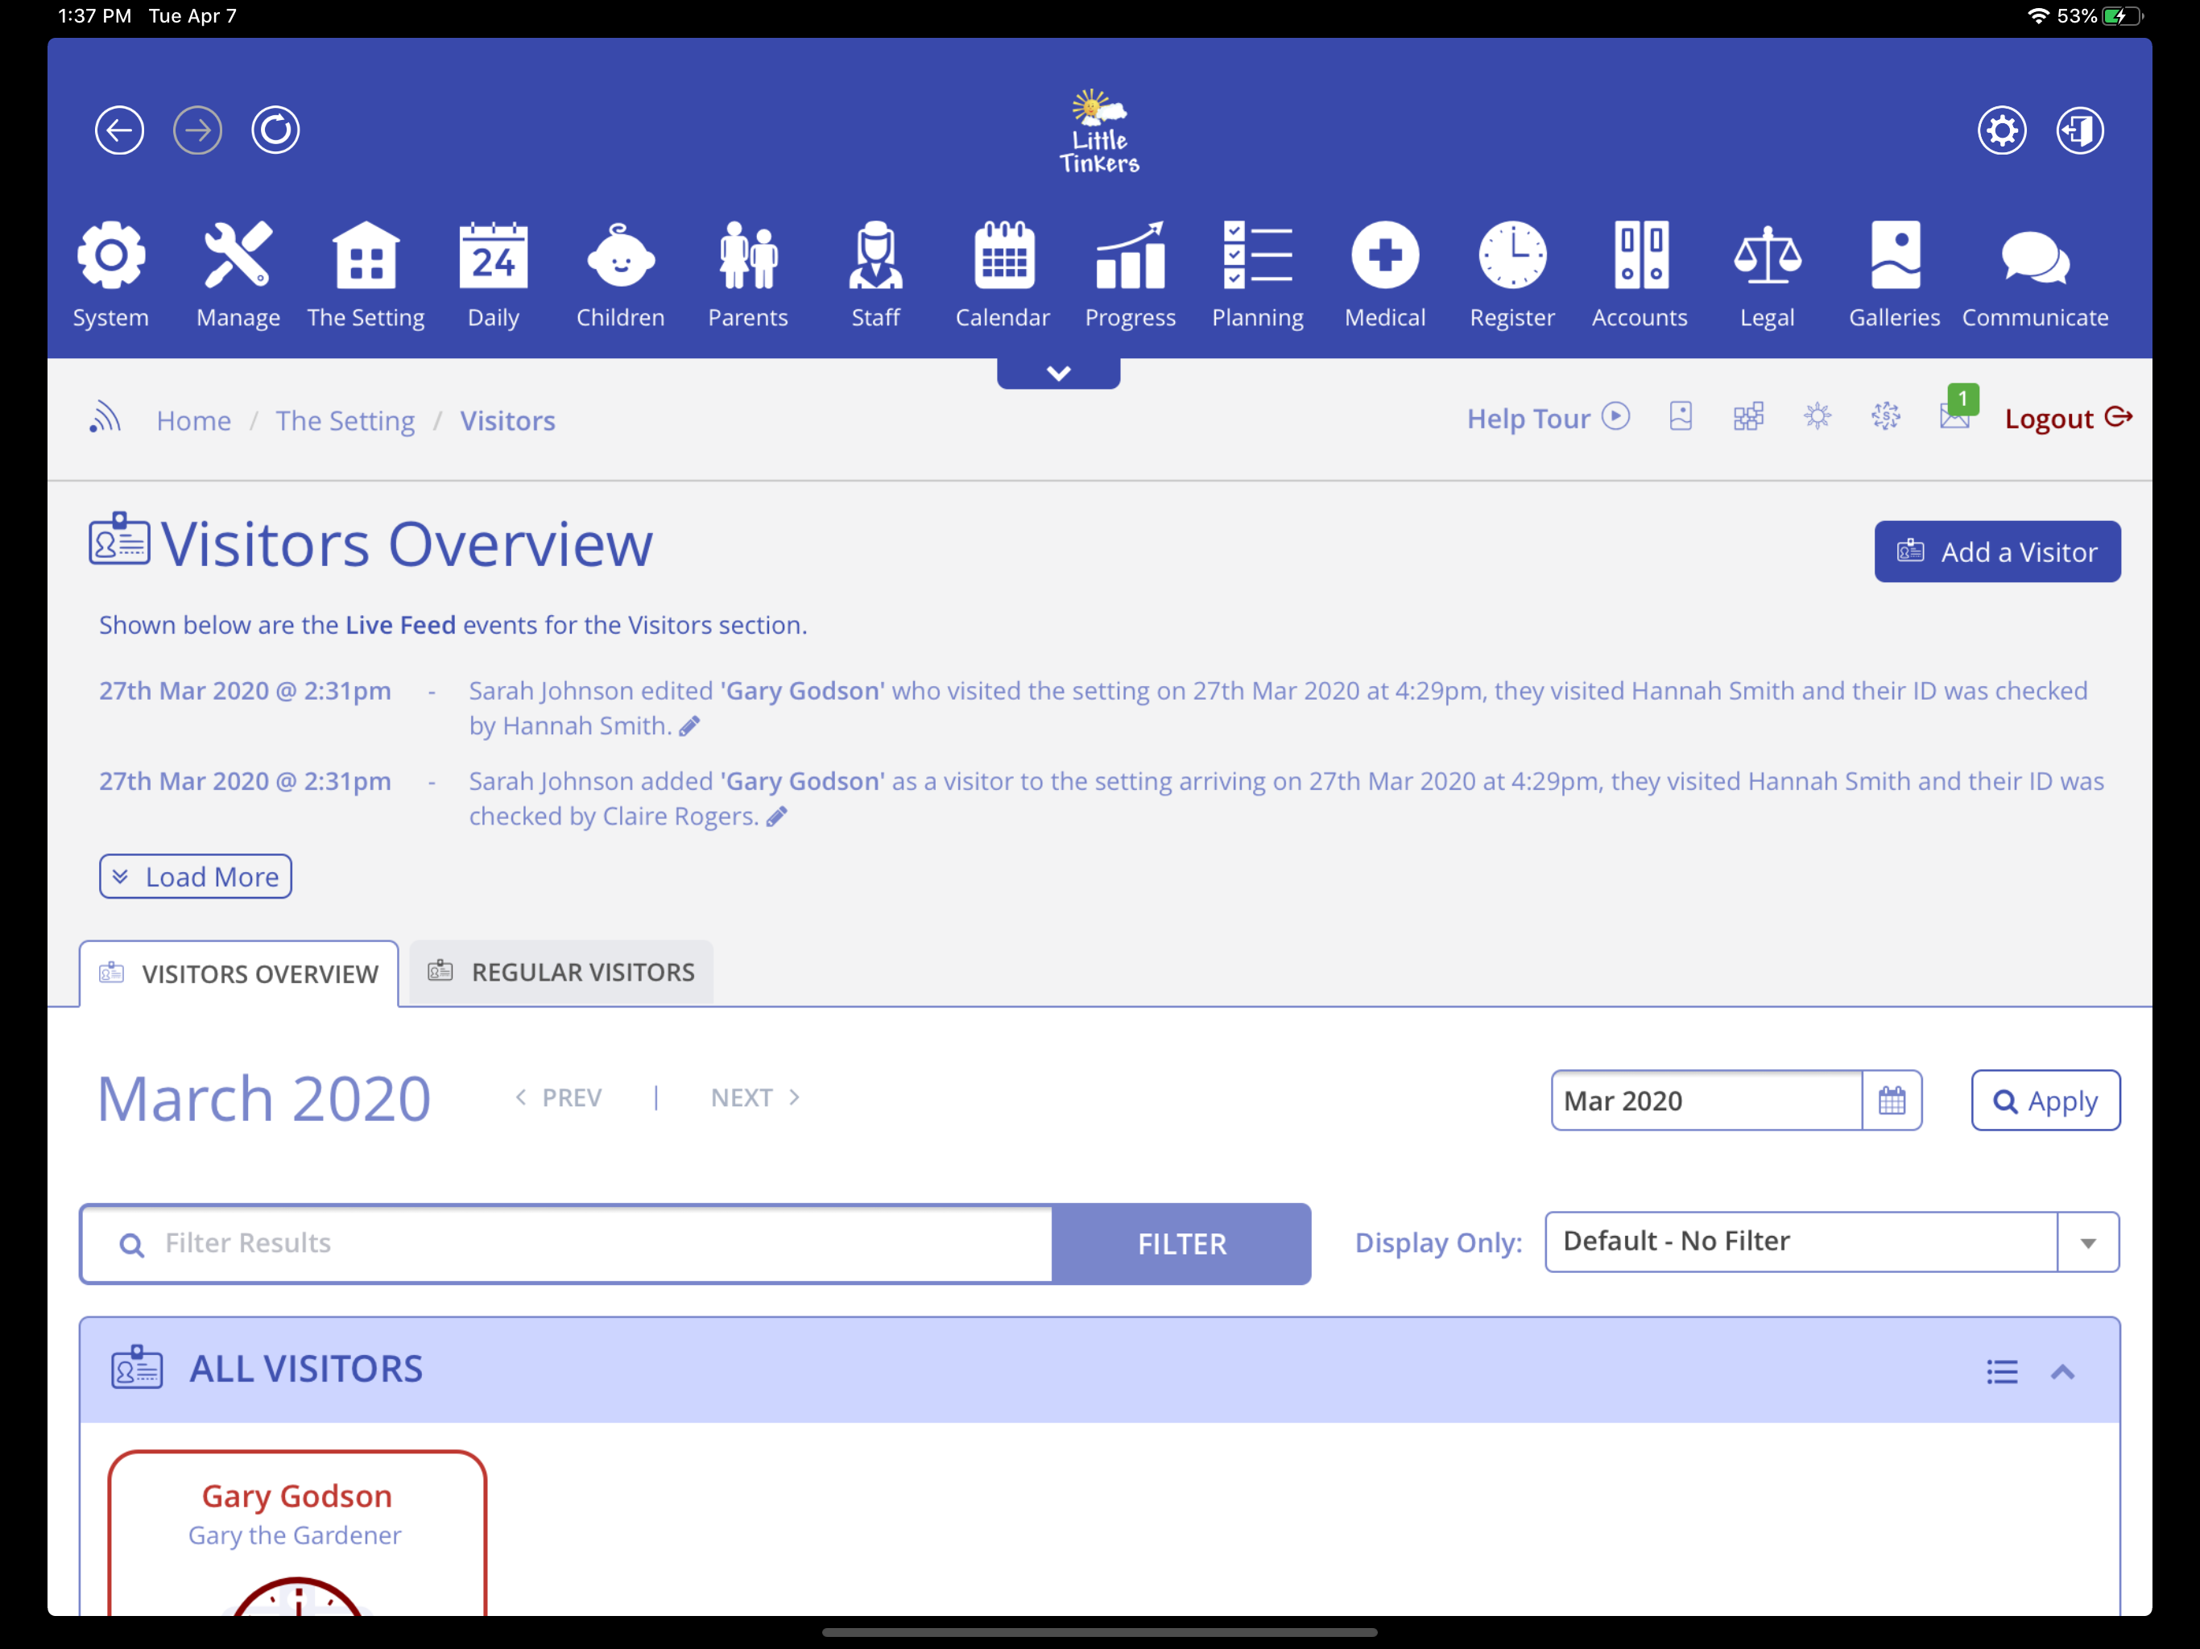Collapse the All Visitors panel

coord(2063,1371)
